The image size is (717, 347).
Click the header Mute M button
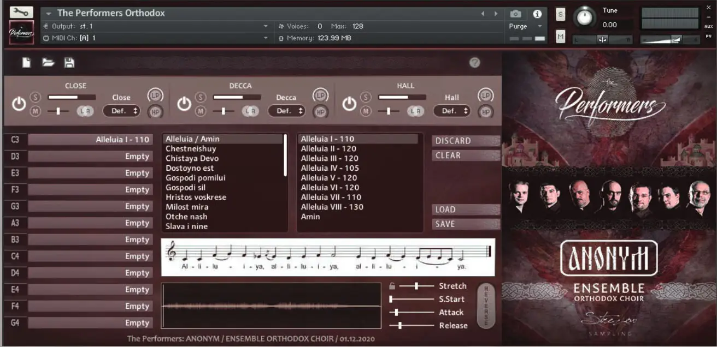[x=560, y=37]
